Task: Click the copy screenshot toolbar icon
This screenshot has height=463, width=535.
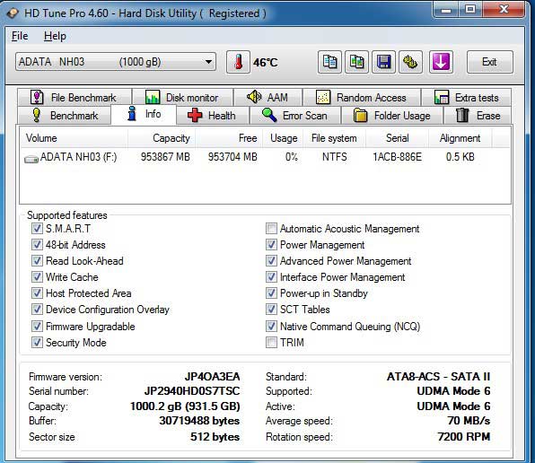Action: click(356, 62)
